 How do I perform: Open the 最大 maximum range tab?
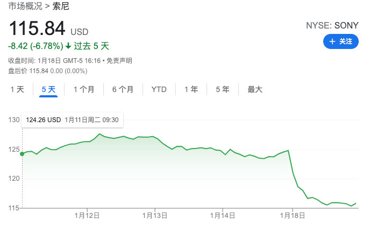(255, 89)
